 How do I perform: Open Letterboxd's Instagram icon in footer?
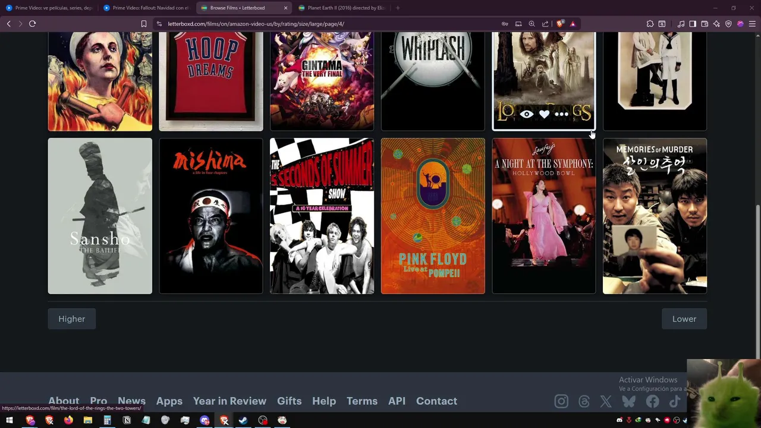pos(561,402)
